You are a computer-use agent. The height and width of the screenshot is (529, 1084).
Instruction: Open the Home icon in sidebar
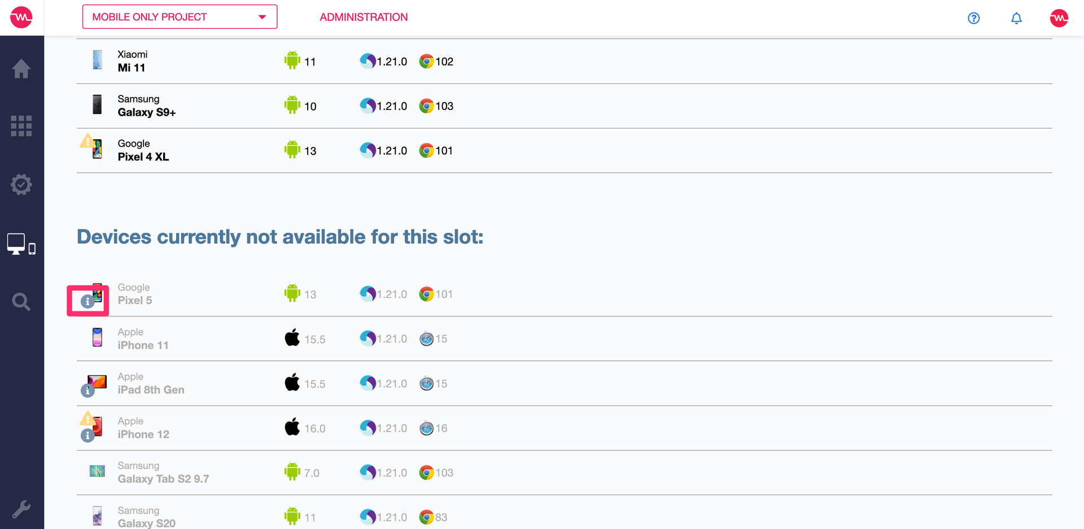click(21, 69)
